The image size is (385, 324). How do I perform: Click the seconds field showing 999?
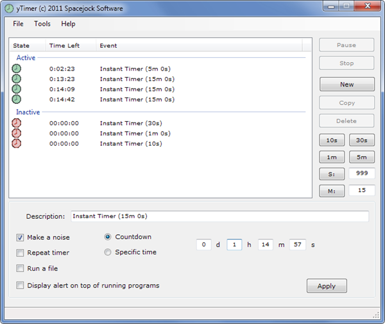point(362,173)
